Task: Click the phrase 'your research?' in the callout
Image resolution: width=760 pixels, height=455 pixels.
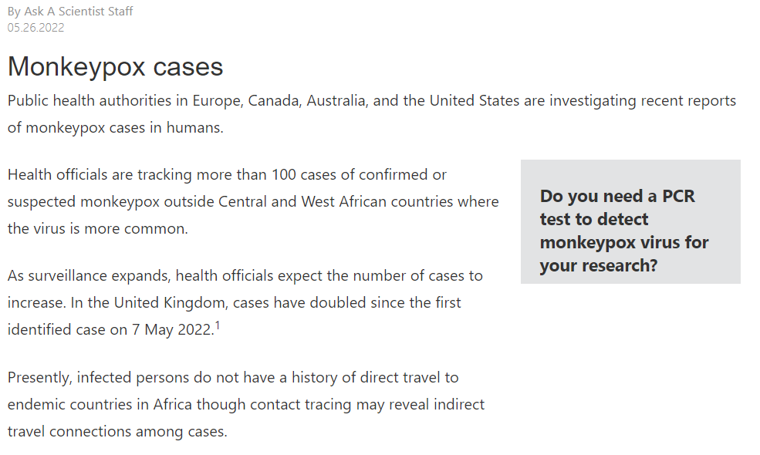Action: [x=598, y=265]
